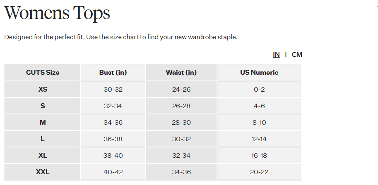Image resolution: width=378 pixels, height=185 pixels.
Task: Select the L size row label
Action: click(43, 139)
